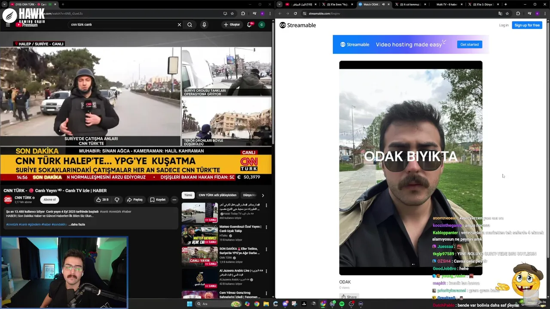550x309 pixels.
Task: Click the Oluştur create button
Action: click(232, 25)
